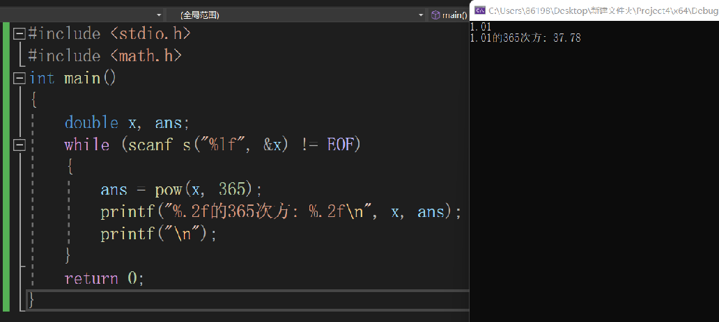Collapse the int main() function fold marker

[20, 79]
